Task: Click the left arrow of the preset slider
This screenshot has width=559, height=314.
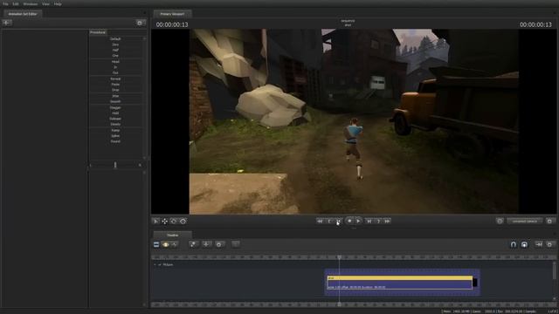Action: [91, 165]
